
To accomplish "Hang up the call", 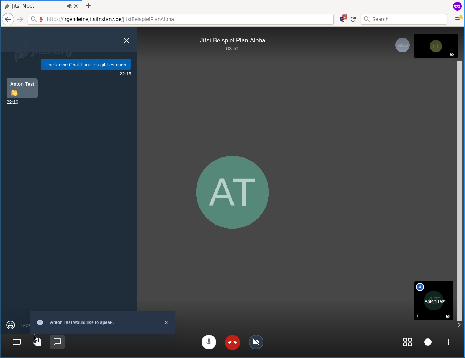I will coord(232,342).
